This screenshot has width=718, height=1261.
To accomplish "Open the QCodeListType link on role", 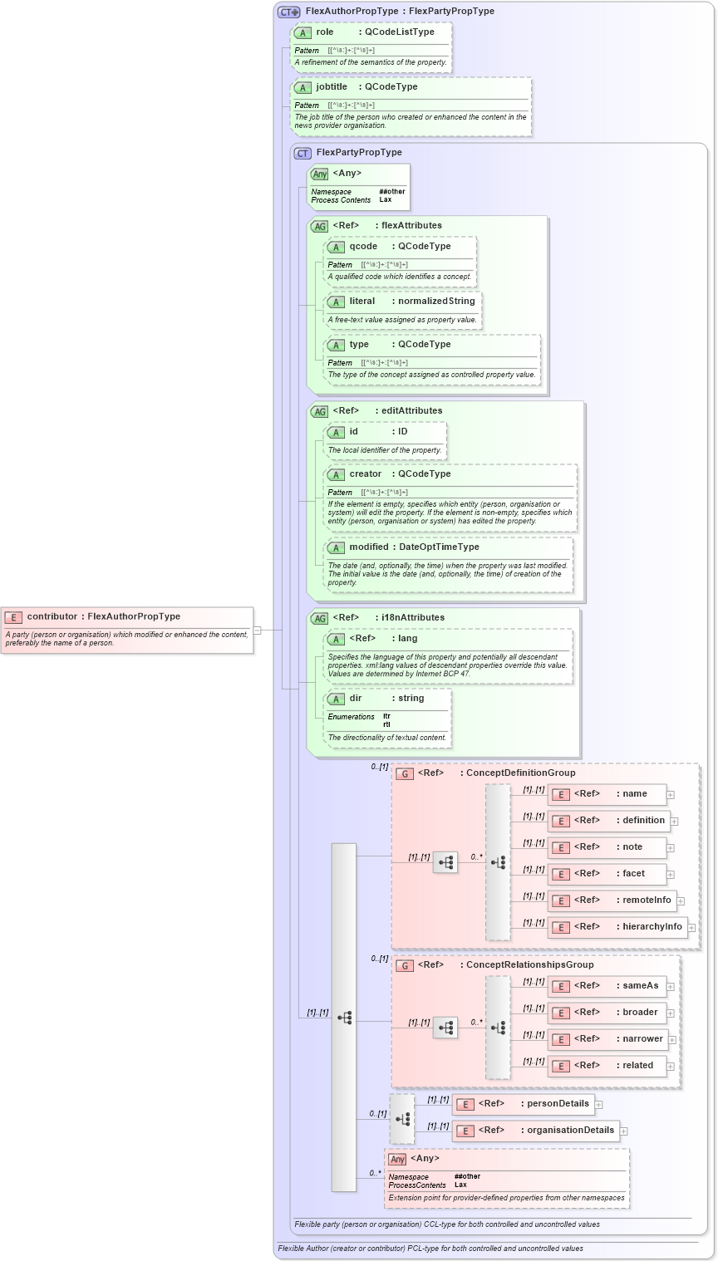I will 400,32.
